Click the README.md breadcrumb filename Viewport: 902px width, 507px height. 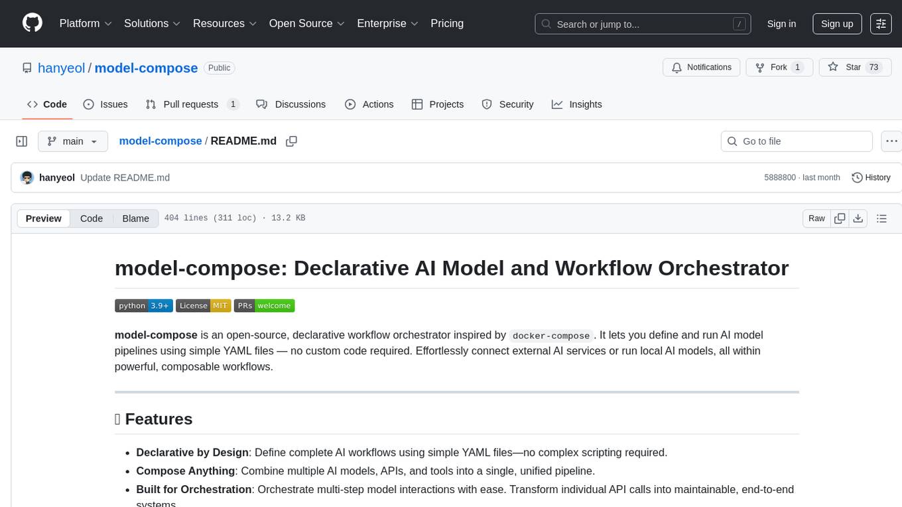point(243,141)
